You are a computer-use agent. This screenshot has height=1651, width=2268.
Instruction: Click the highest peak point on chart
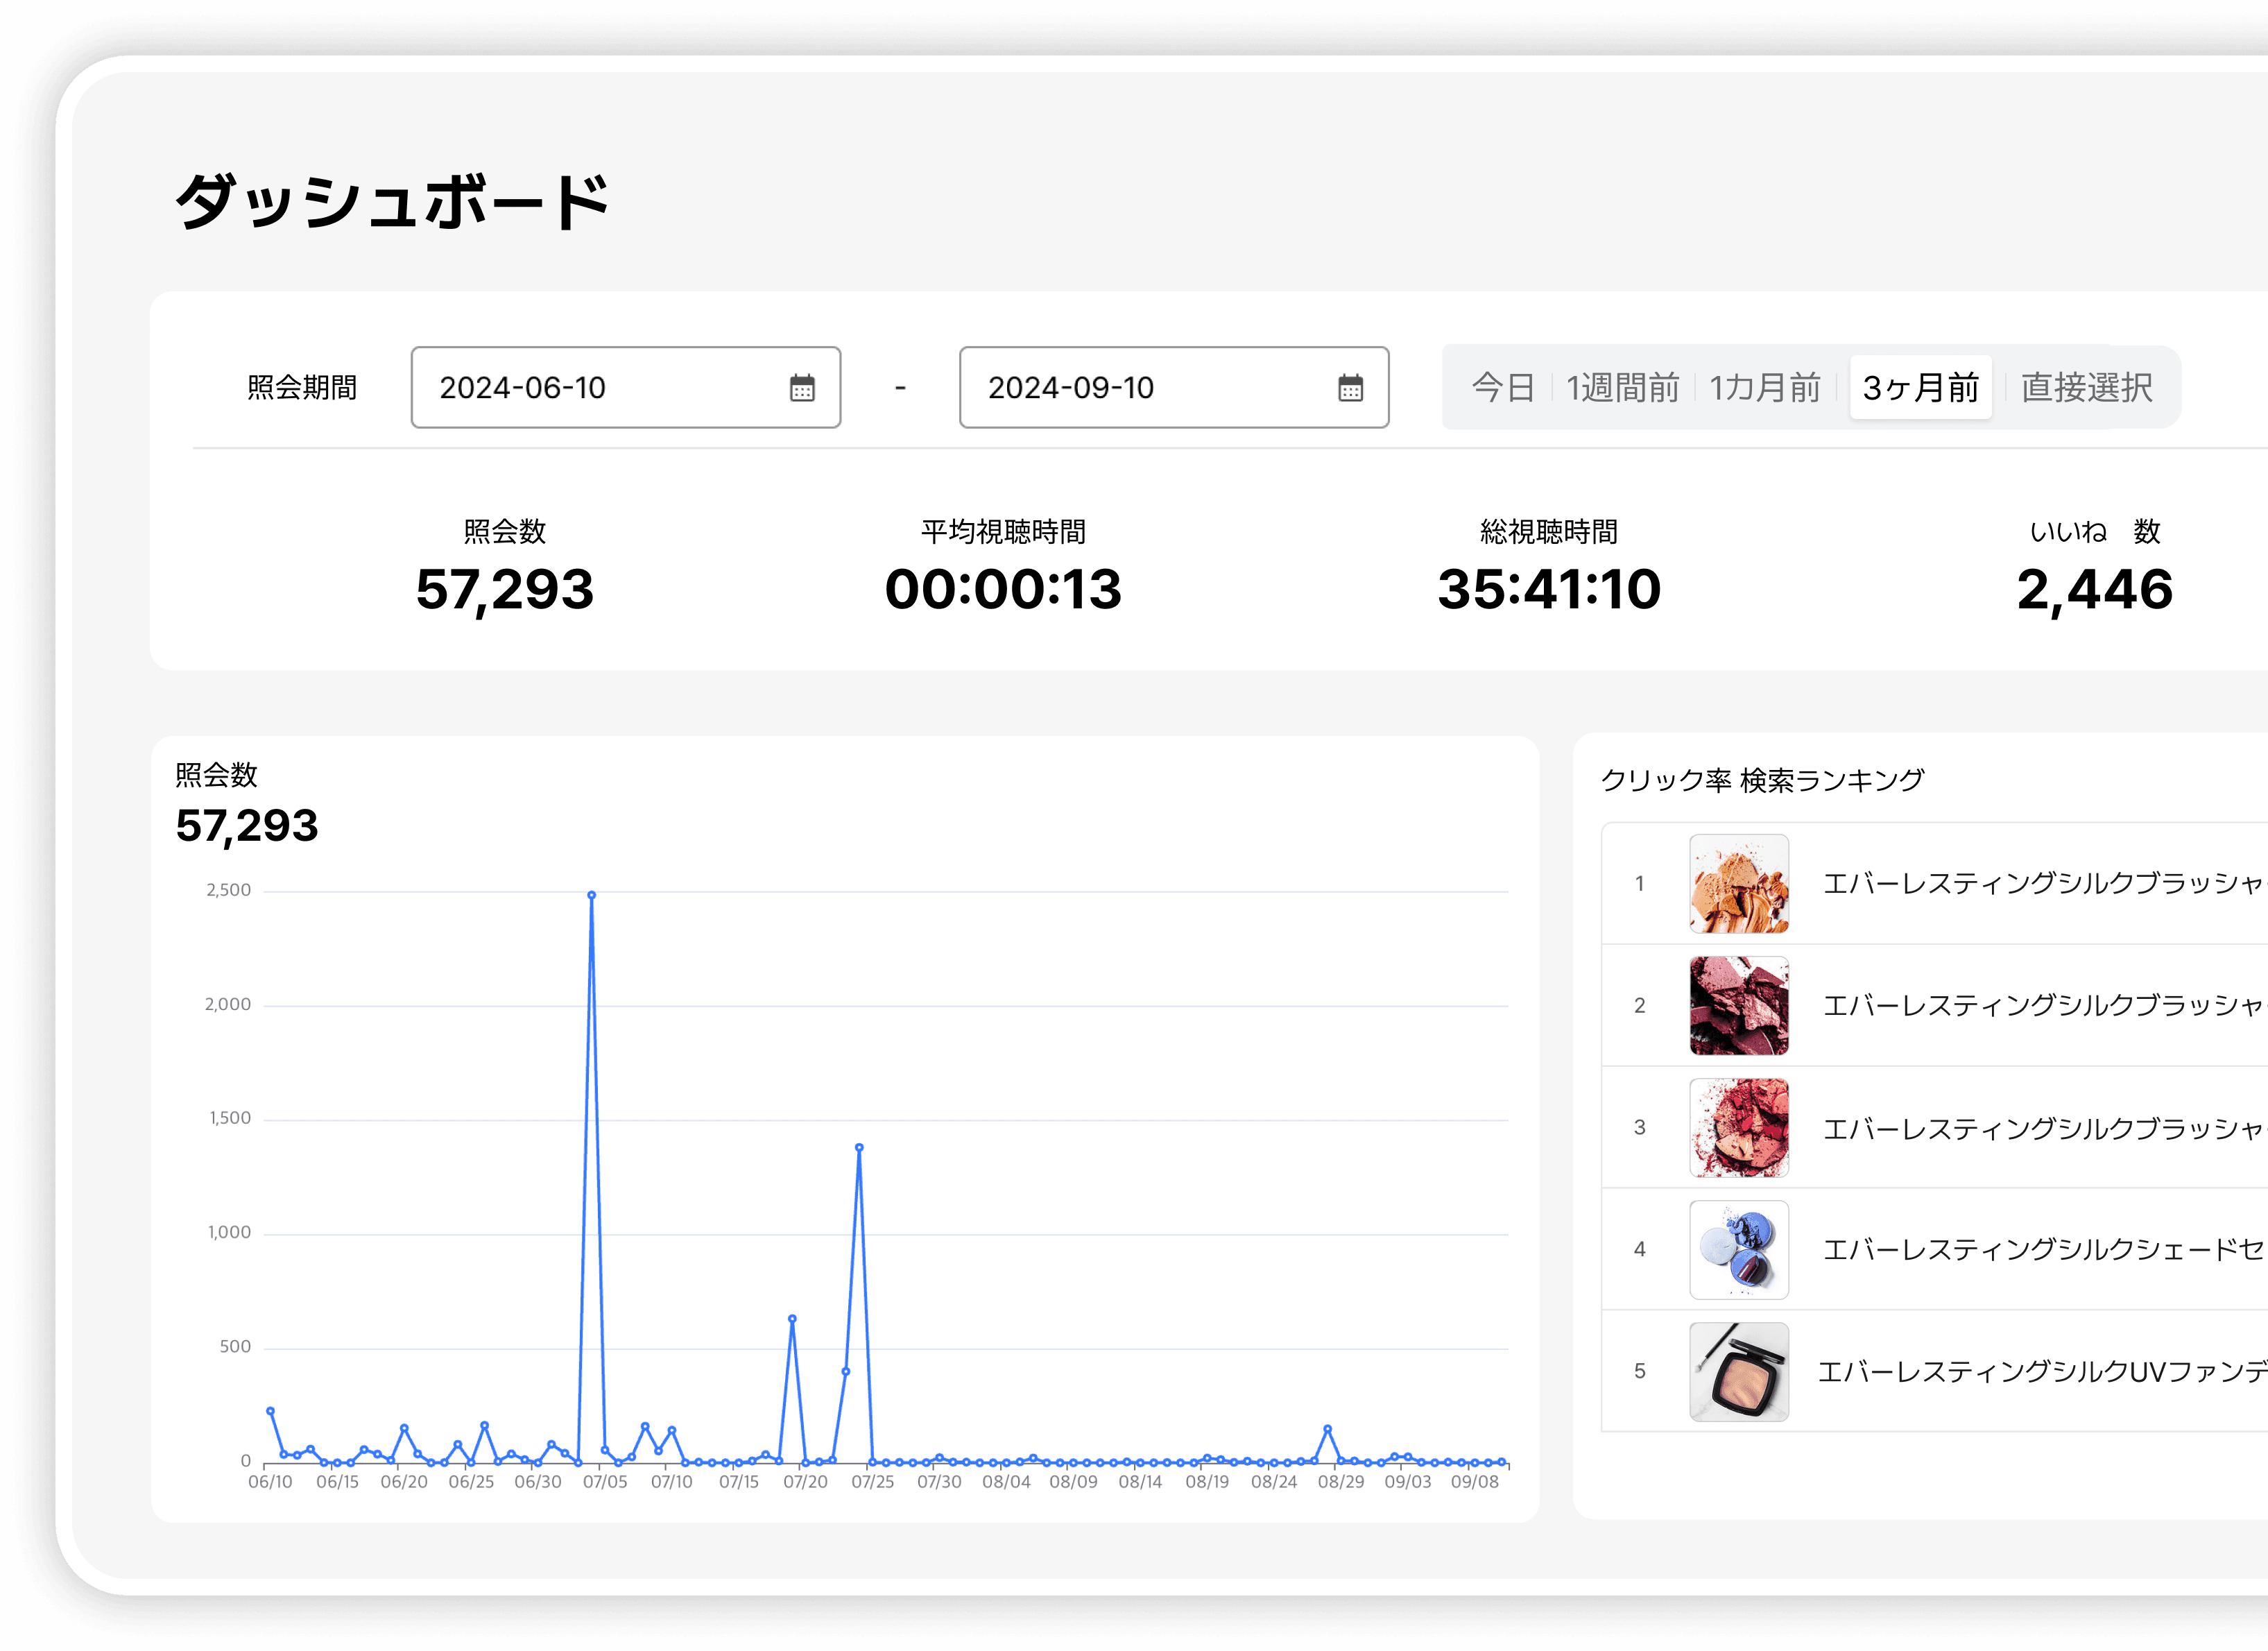(x=592, y=895)
